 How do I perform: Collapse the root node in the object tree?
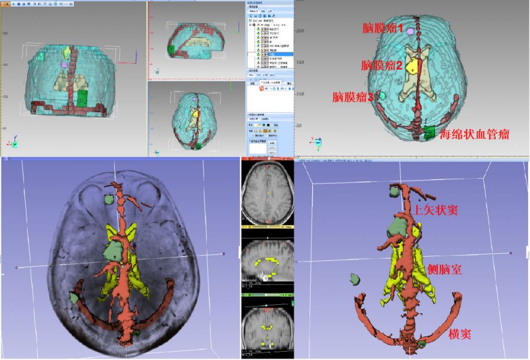[250, 24]
